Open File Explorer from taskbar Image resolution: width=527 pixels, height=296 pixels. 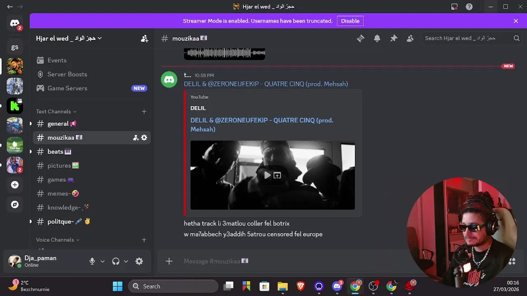coord(282,286)
